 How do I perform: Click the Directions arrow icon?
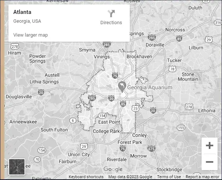111,14
